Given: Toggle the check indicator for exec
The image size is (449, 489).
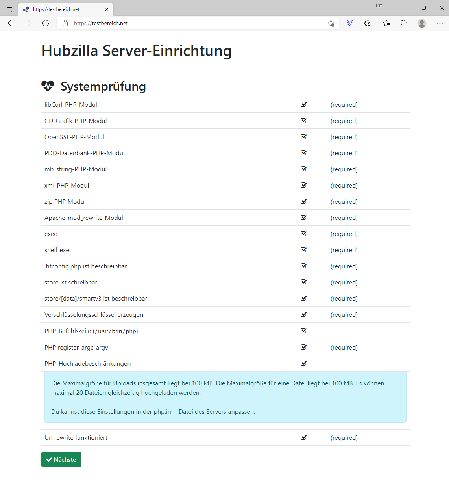Looking at the screenshot, I should [x=303, y=233].
